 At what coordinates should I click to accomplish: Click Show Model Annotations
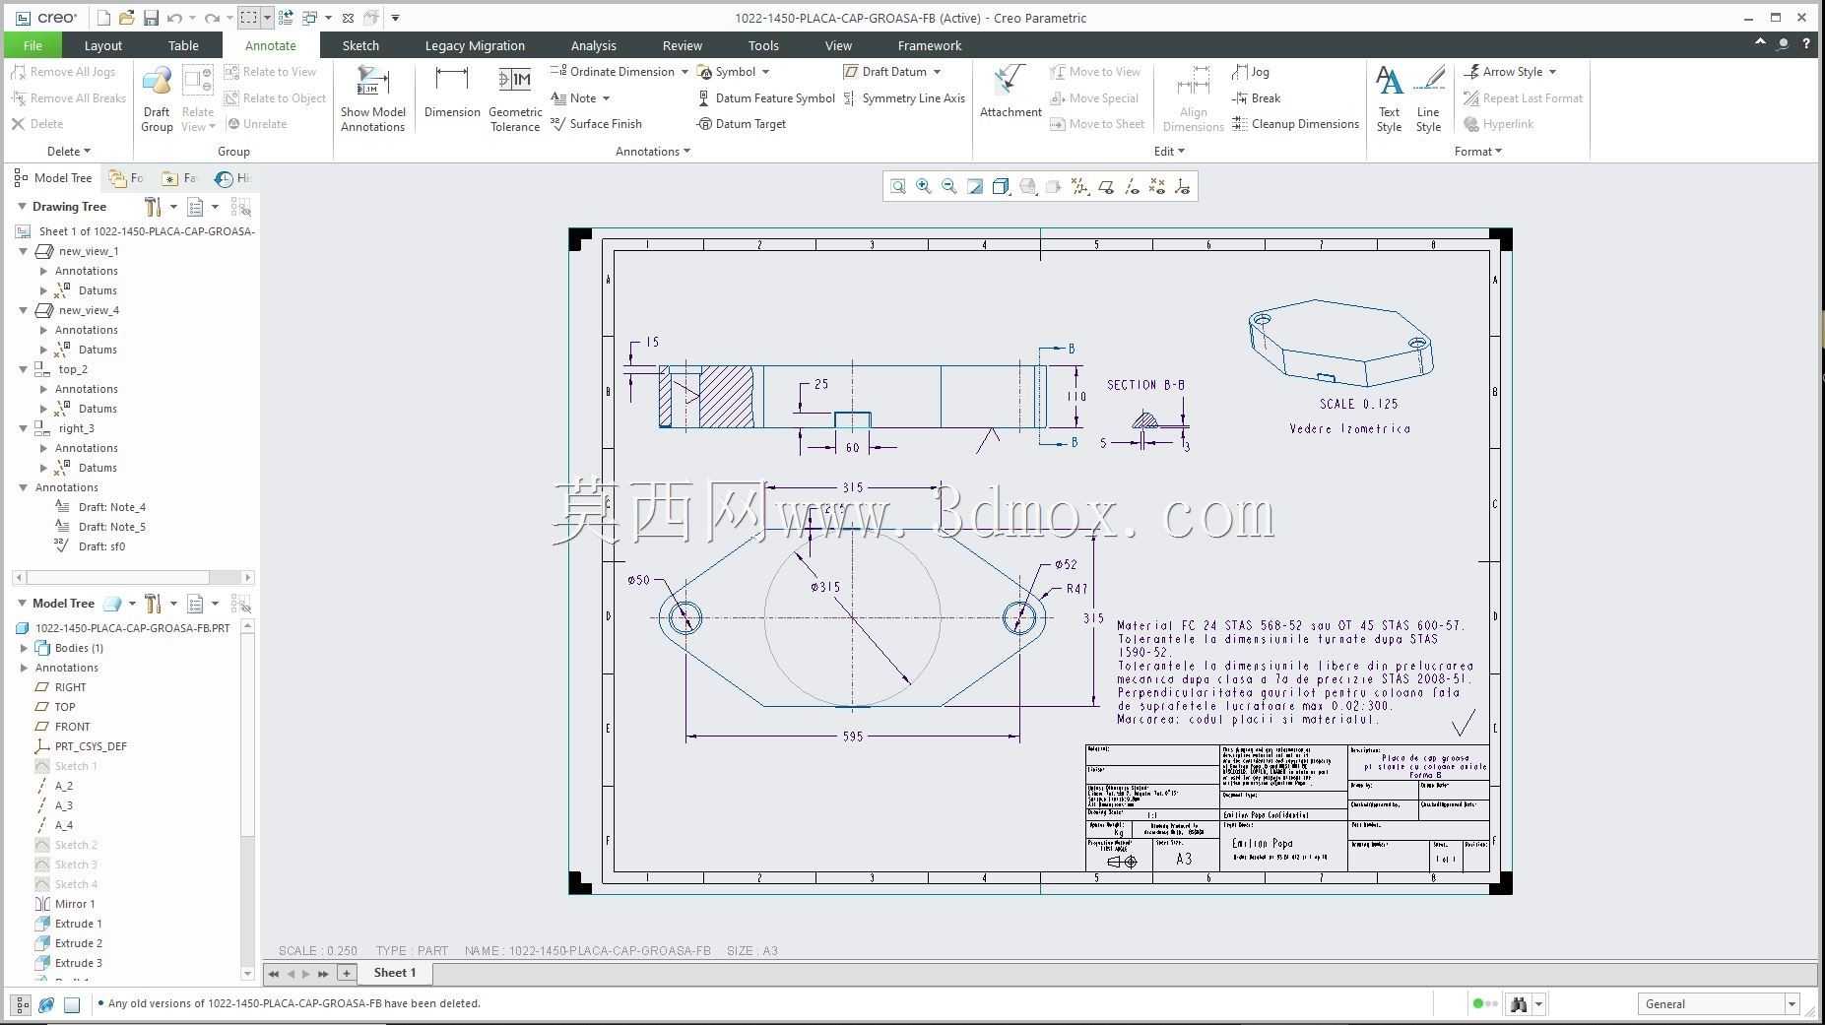(x=373, y=99)
